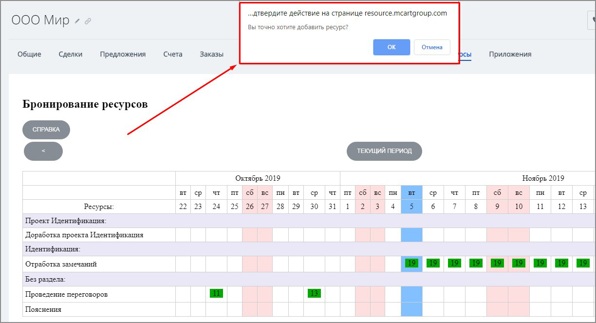Screen dimensions: 596x323
Task: Switch to the Сделки tab
Action: click(x=71, y=54)
